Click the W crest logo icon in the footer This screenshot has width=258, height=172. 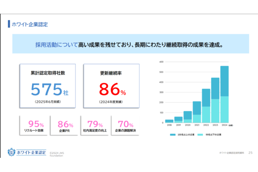point(11,152)
